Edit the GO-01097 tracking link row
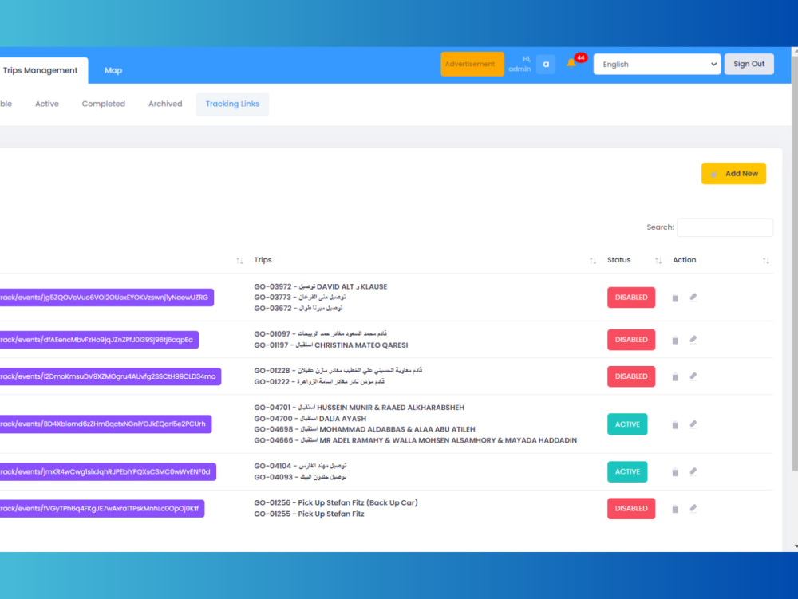 tap(693, 339)
